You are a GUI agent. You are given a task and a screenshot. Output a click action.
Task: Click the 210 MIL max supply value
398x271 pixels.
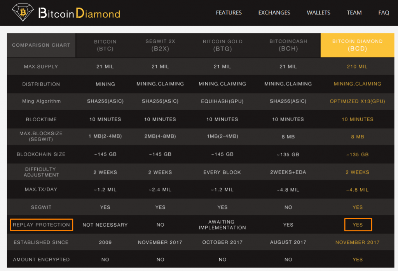[x=357, y=66]
